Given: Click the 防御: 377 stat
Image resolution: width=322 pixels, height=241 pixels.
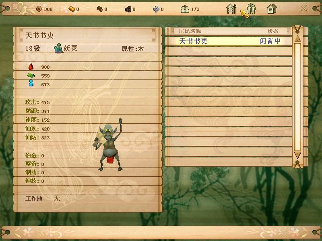Looking at the screenshot, I should (x=37, y=111).
